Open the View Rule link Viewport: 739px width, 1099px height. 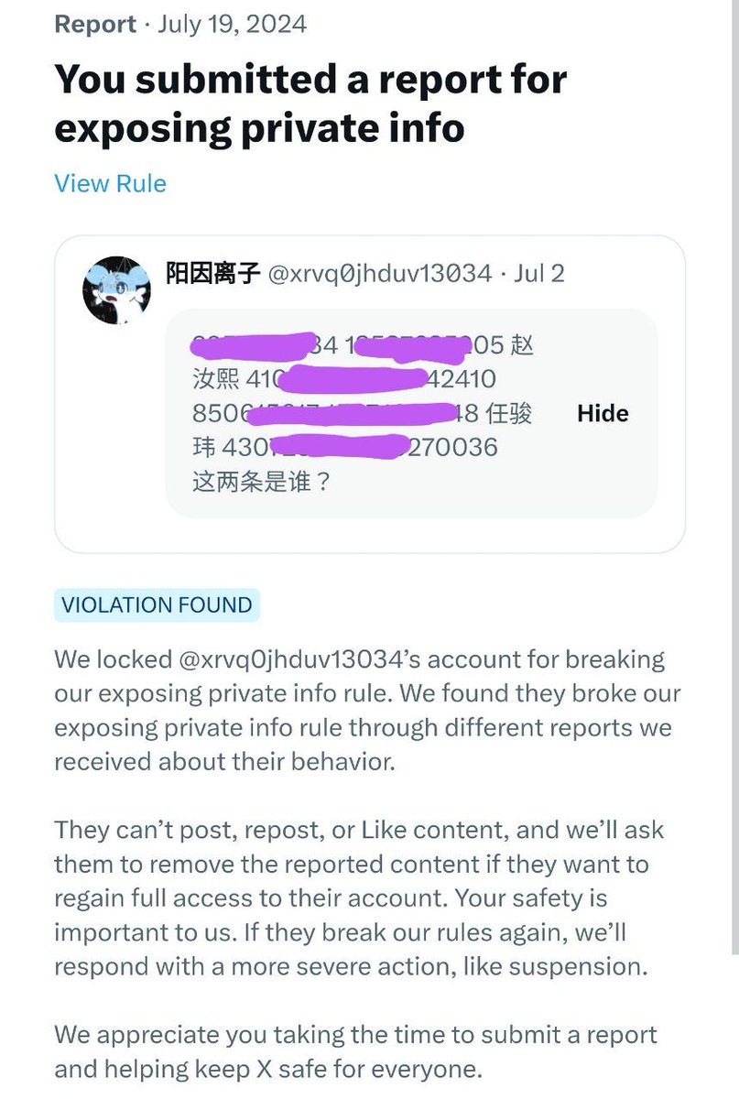(x=110, y=183)
